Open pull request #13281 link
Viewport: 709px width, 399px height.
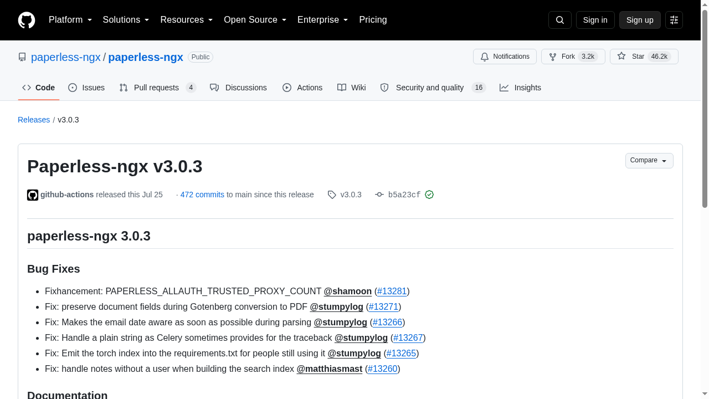[392, 291]
